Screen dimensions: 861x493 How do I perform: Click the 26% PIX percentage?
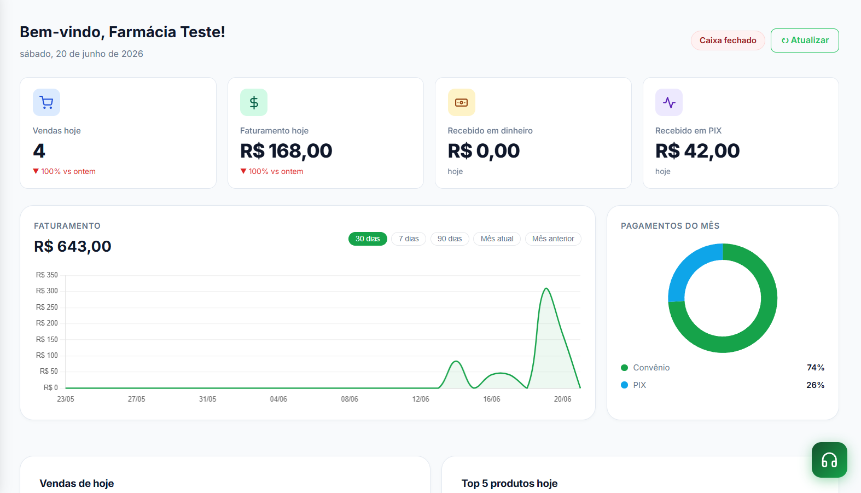point(815,385)
